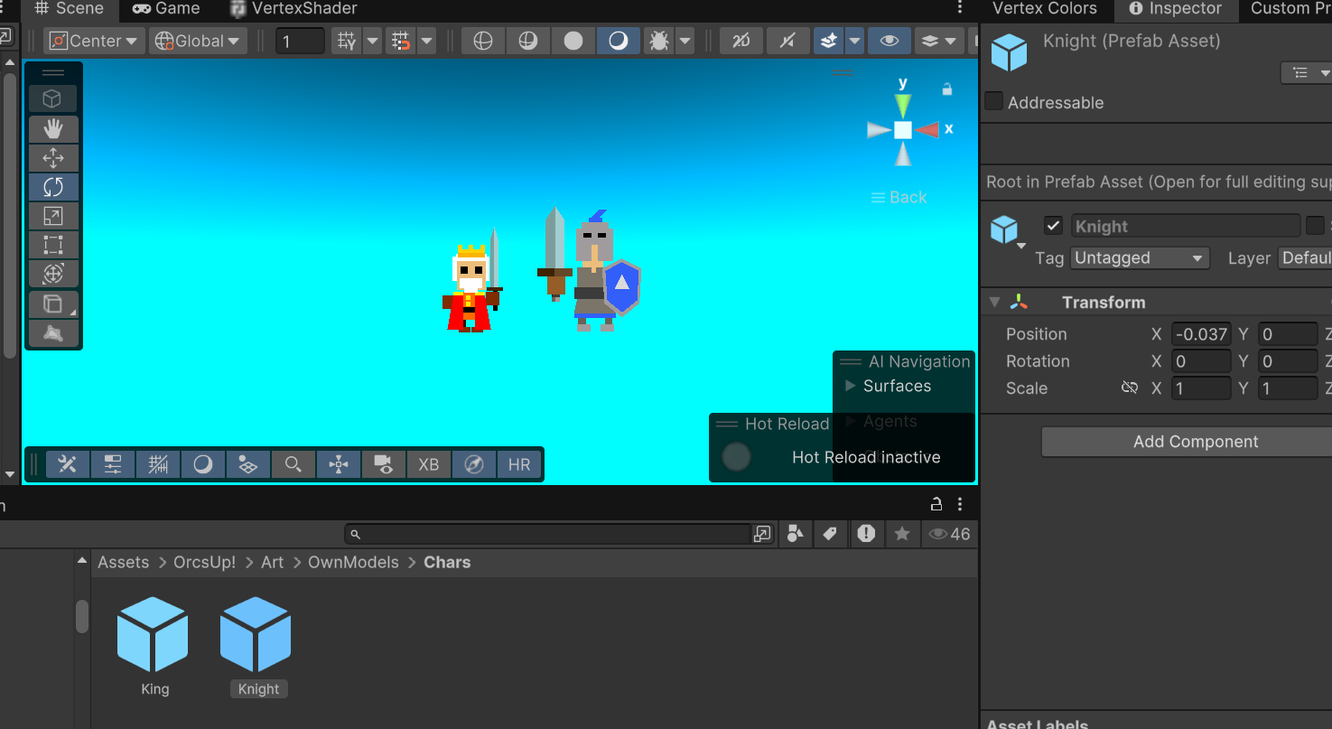
Task: Click the Add Component button
Action: (x=1195, y=442)
